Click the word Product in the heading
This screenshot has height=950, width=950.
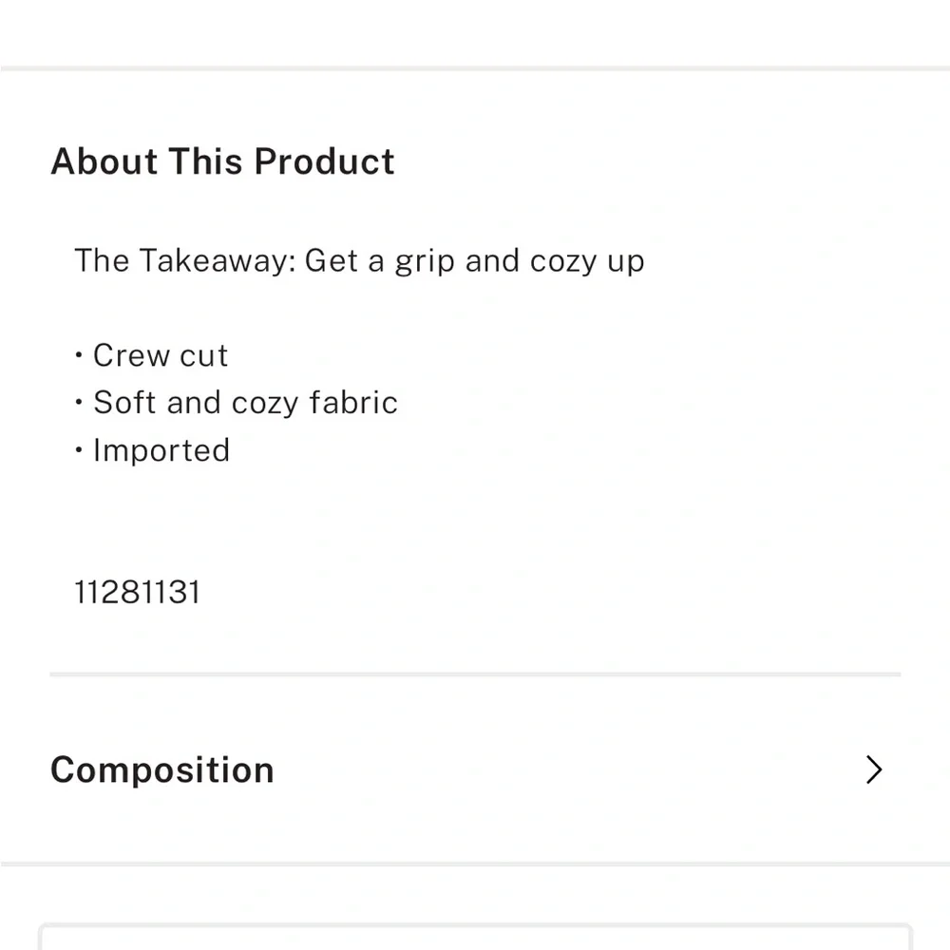[x=324, y=161]
